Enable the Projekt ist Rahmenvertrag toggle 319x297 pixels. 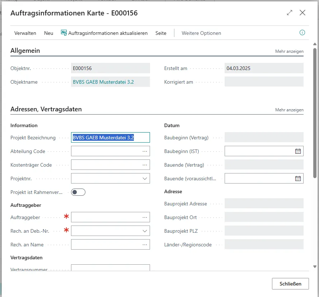click(78, 192)
